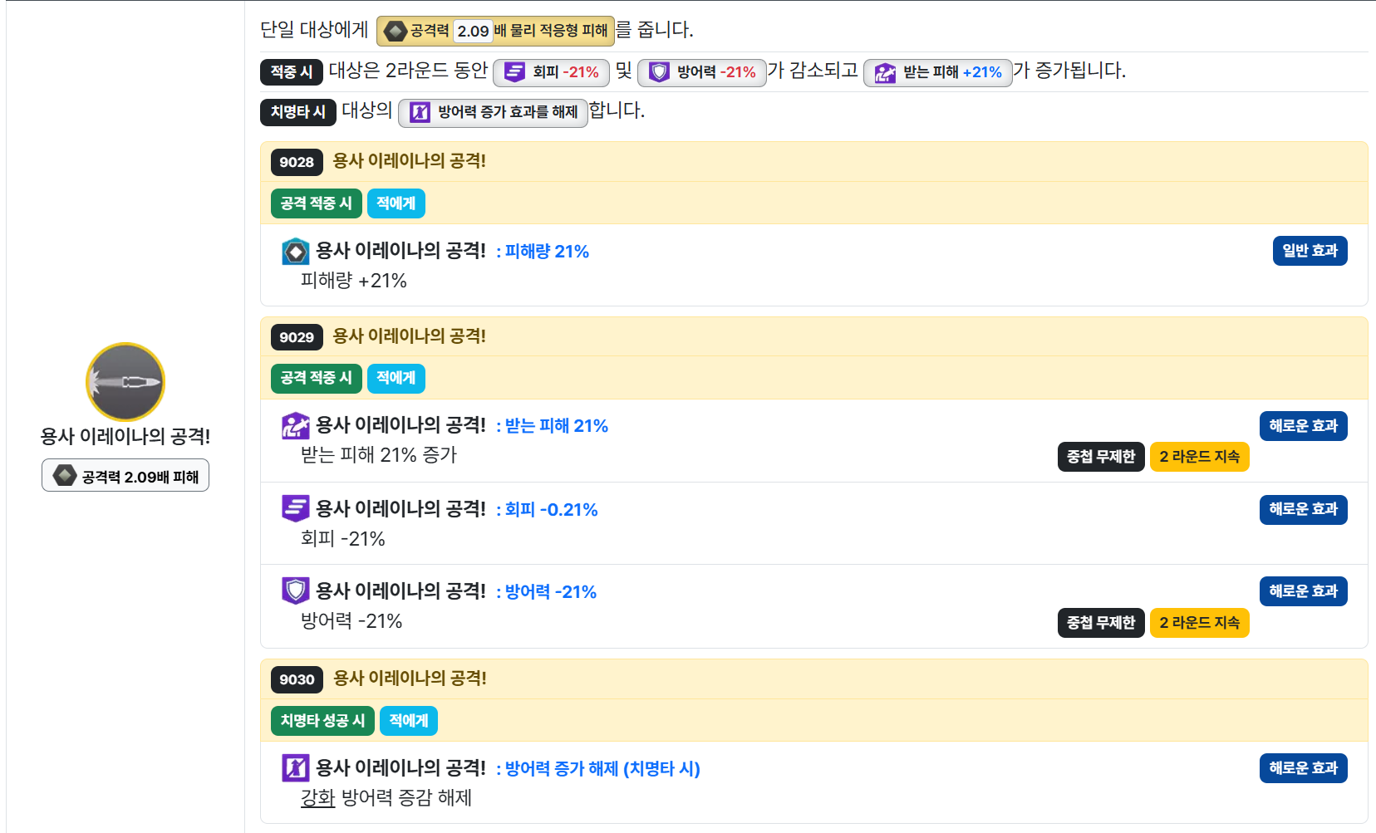The width and height of the screenshot is (1376, 833).
Task: Click the 9030 ID badge
Action: 297,679
